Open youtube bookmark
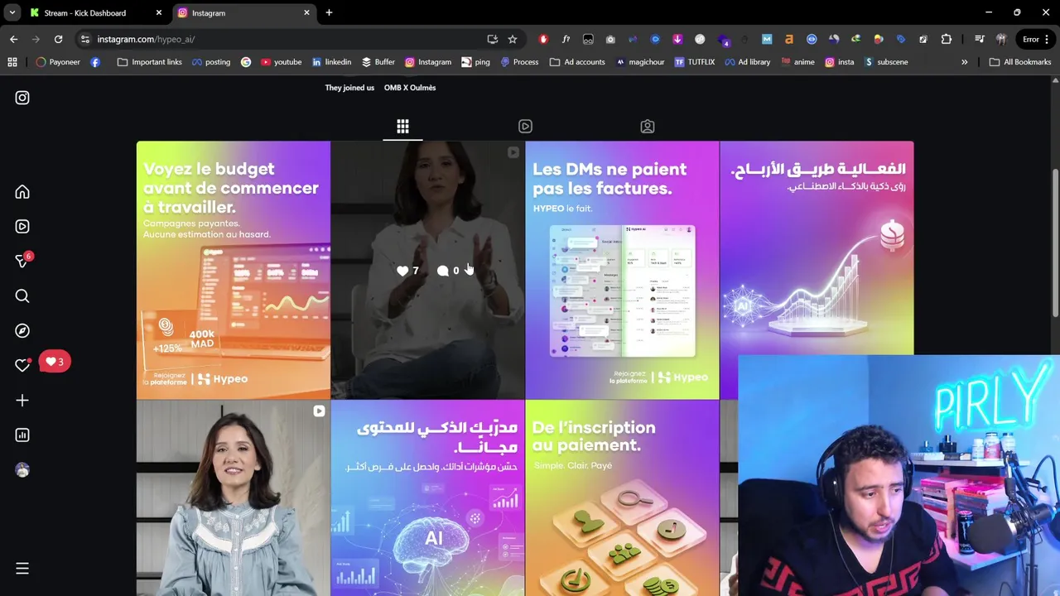Image resolution: width=1060 pixels, height=596 pixels. pos(282,62)
